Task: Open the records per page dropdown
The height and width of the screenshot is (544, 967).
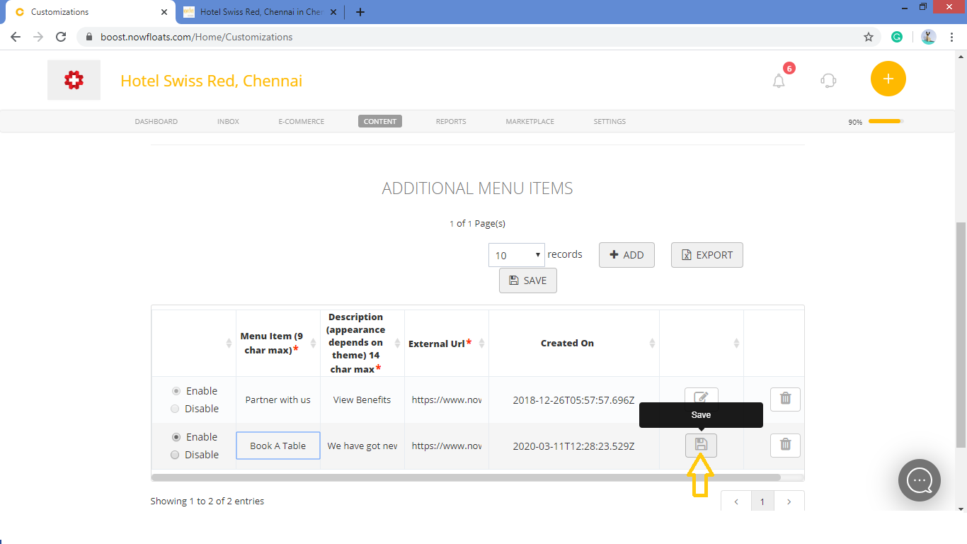Action: (x=517, y=255)
